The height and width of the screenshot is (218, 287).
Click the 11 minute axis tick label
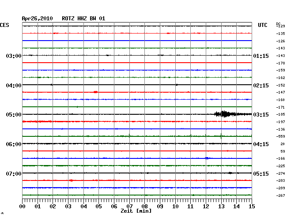coord(190,207)
